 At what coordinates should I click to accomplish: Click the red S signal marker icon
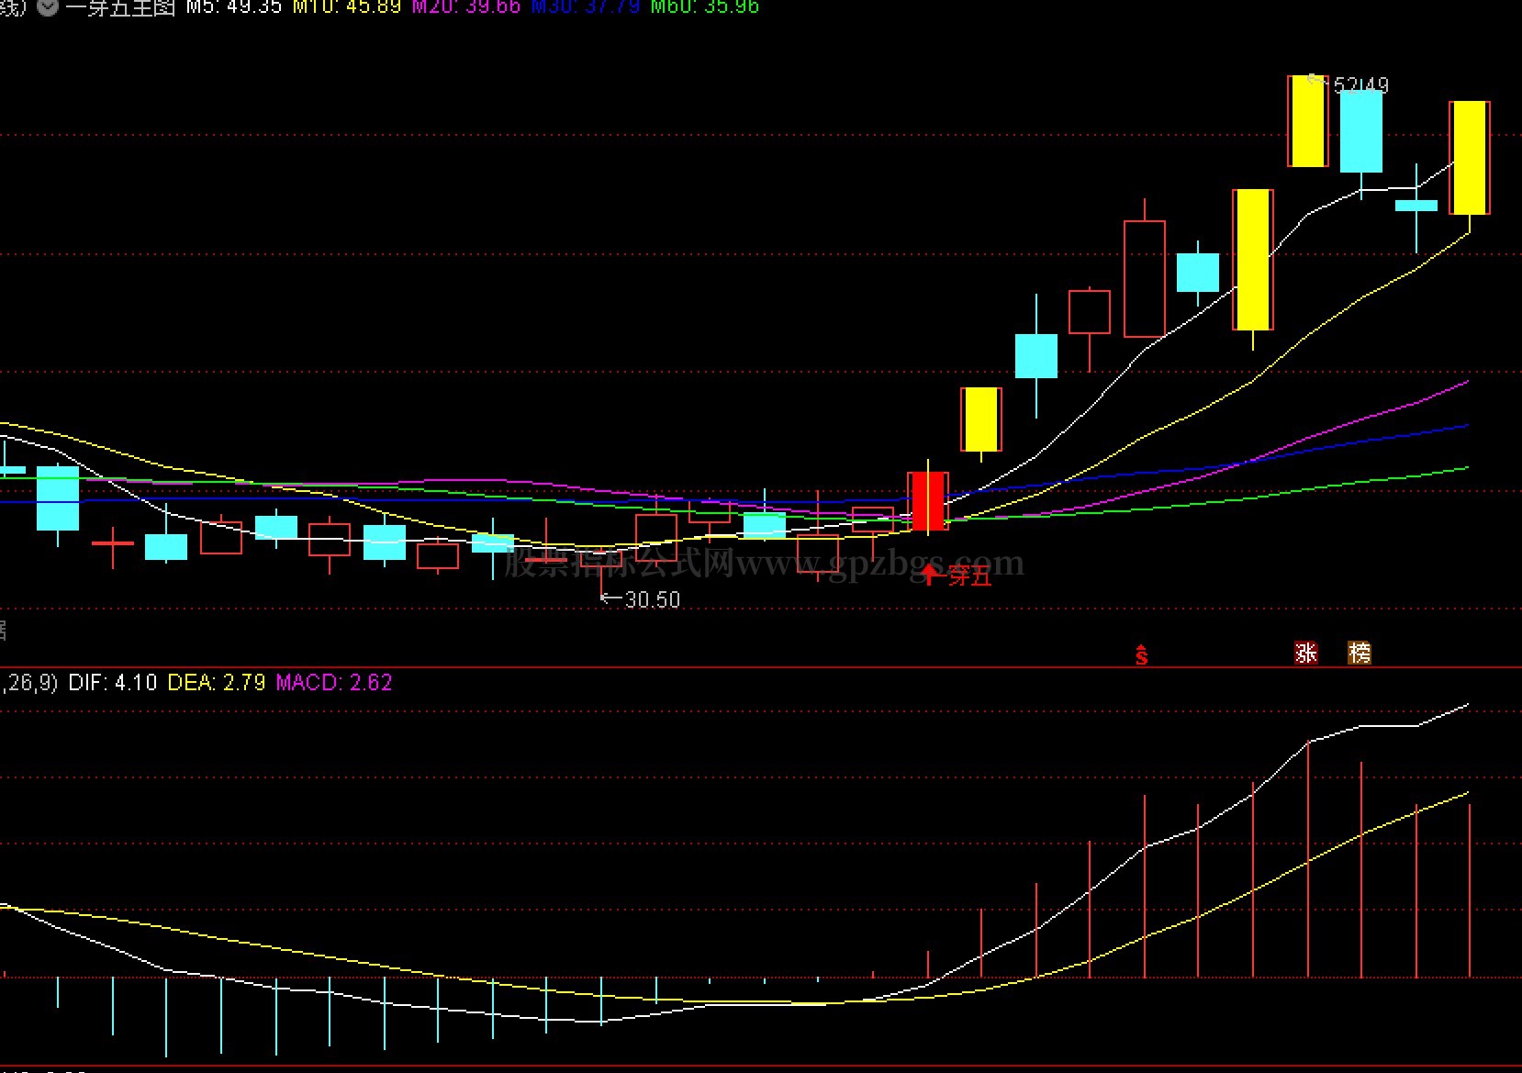pos(1141,654)
